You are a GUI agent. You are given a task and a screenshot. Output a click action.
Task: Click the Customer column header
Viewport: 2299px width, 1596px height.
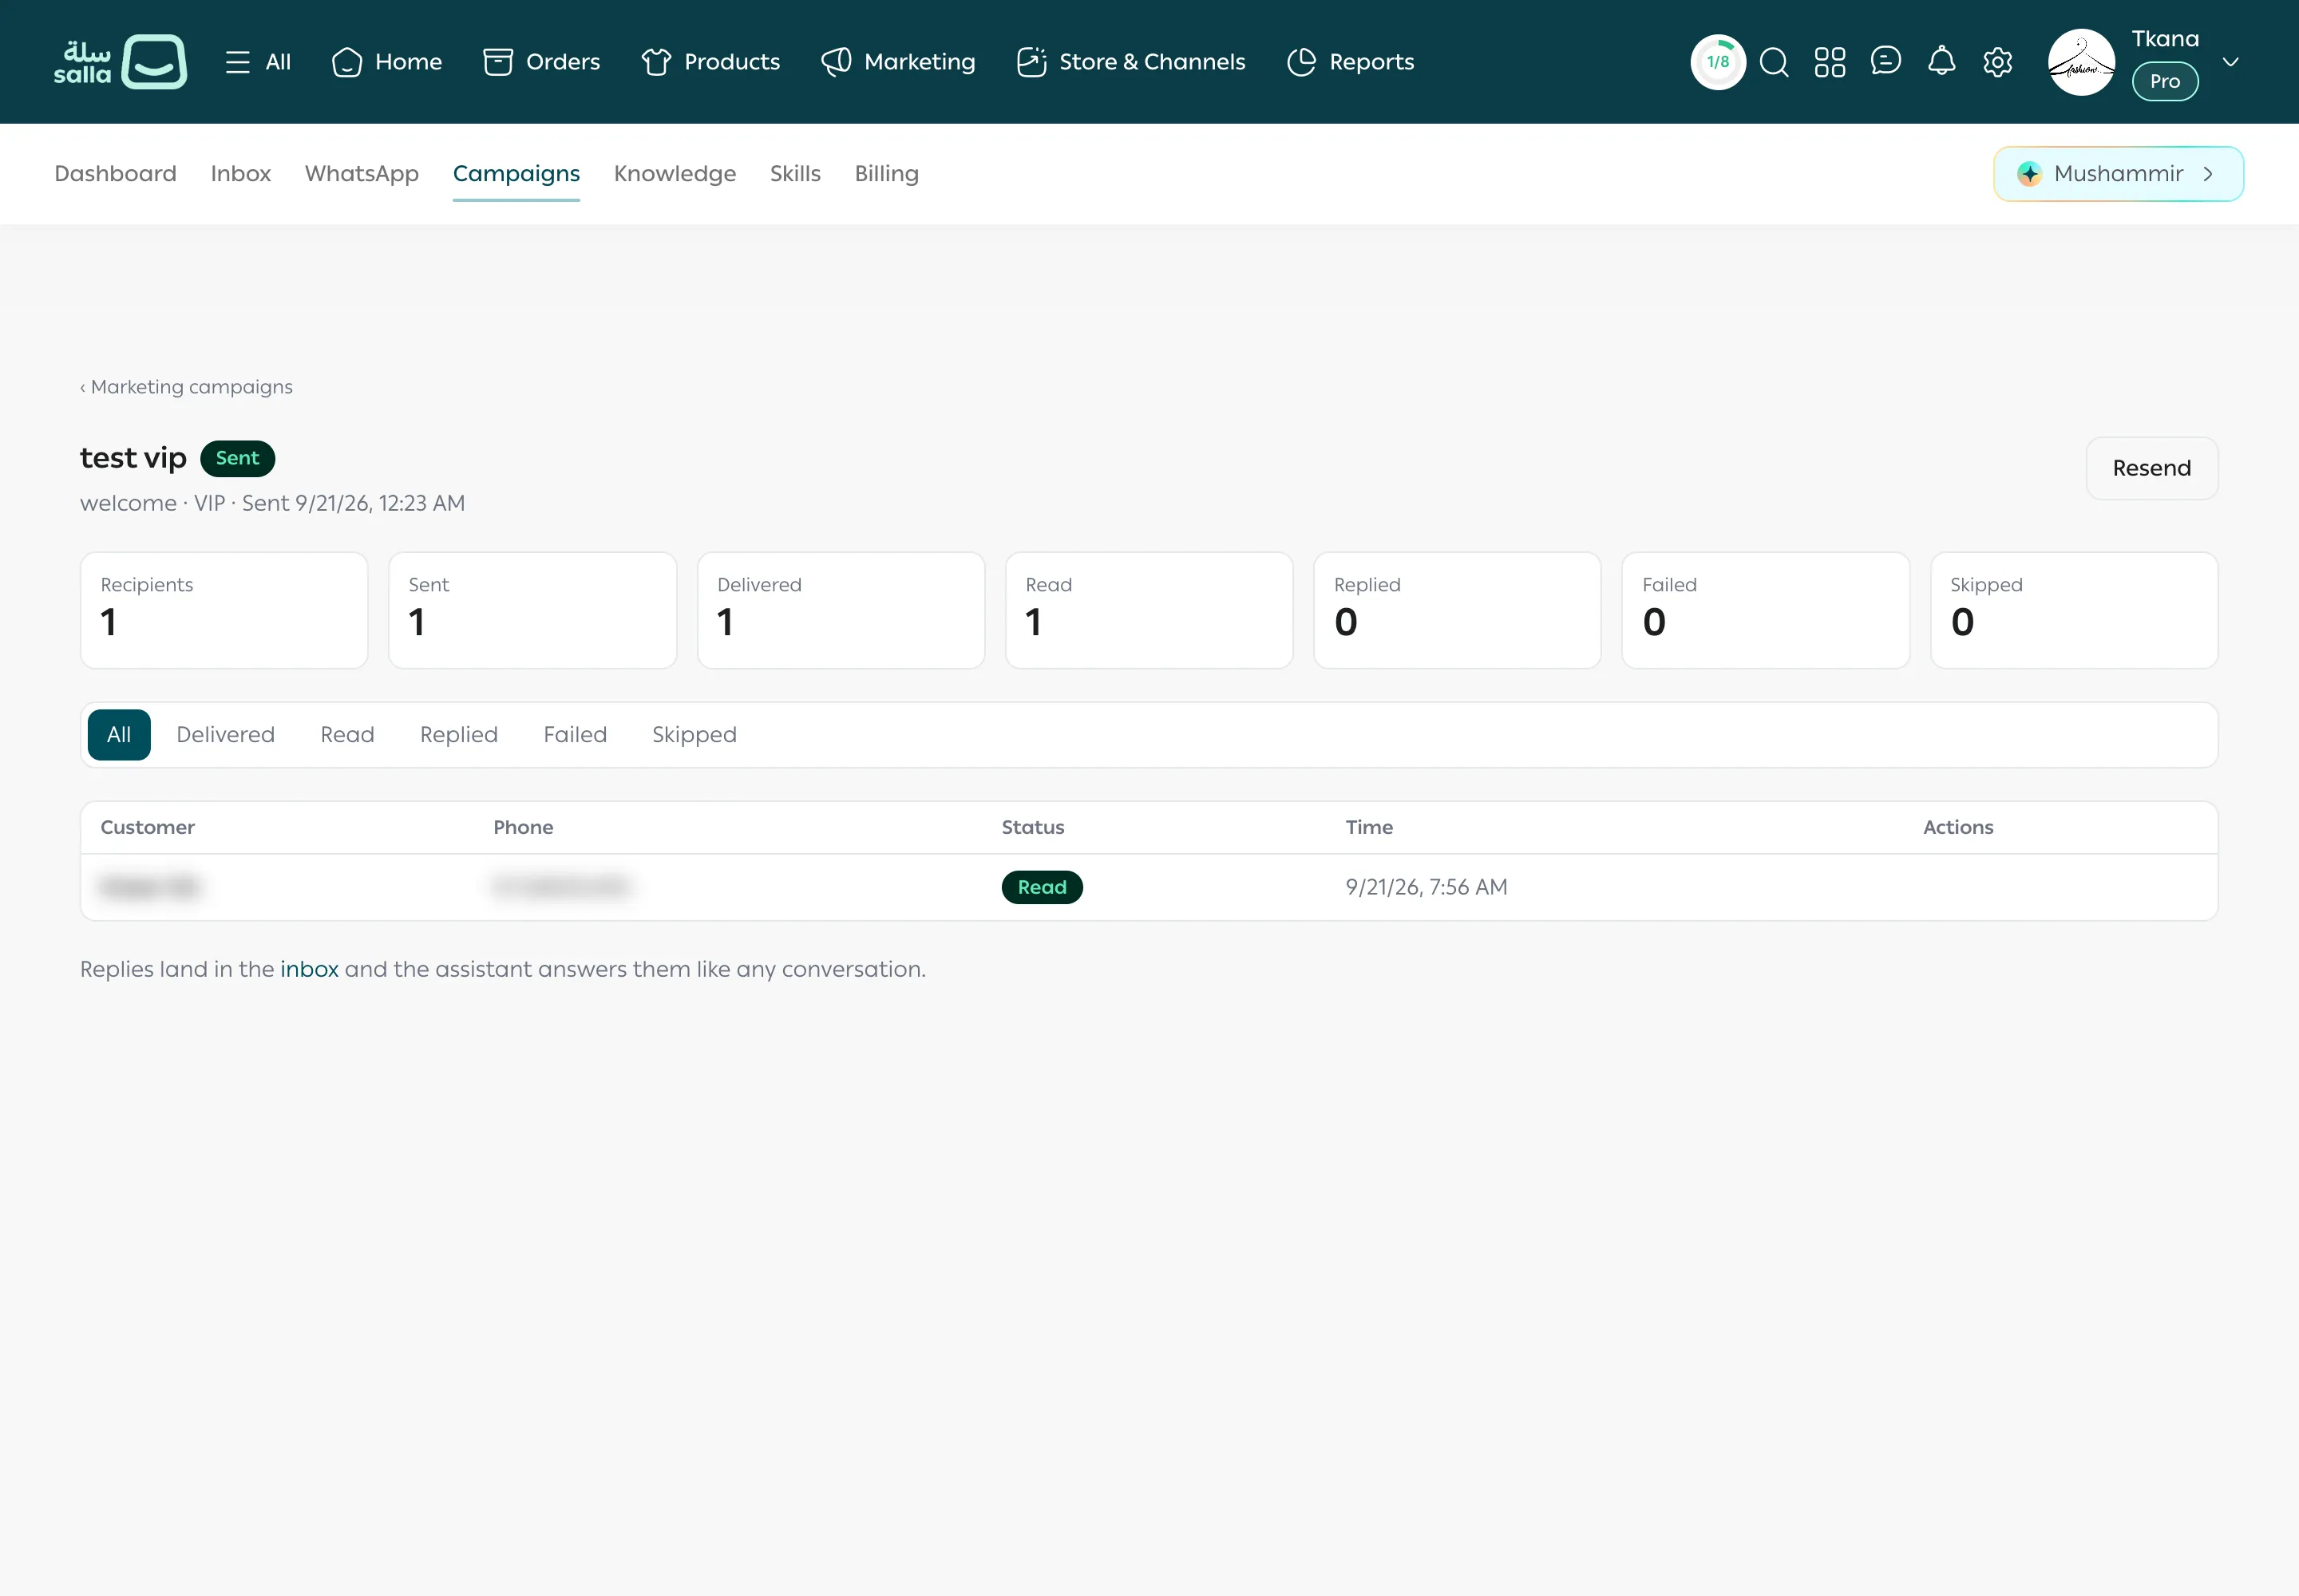point(147,827)
